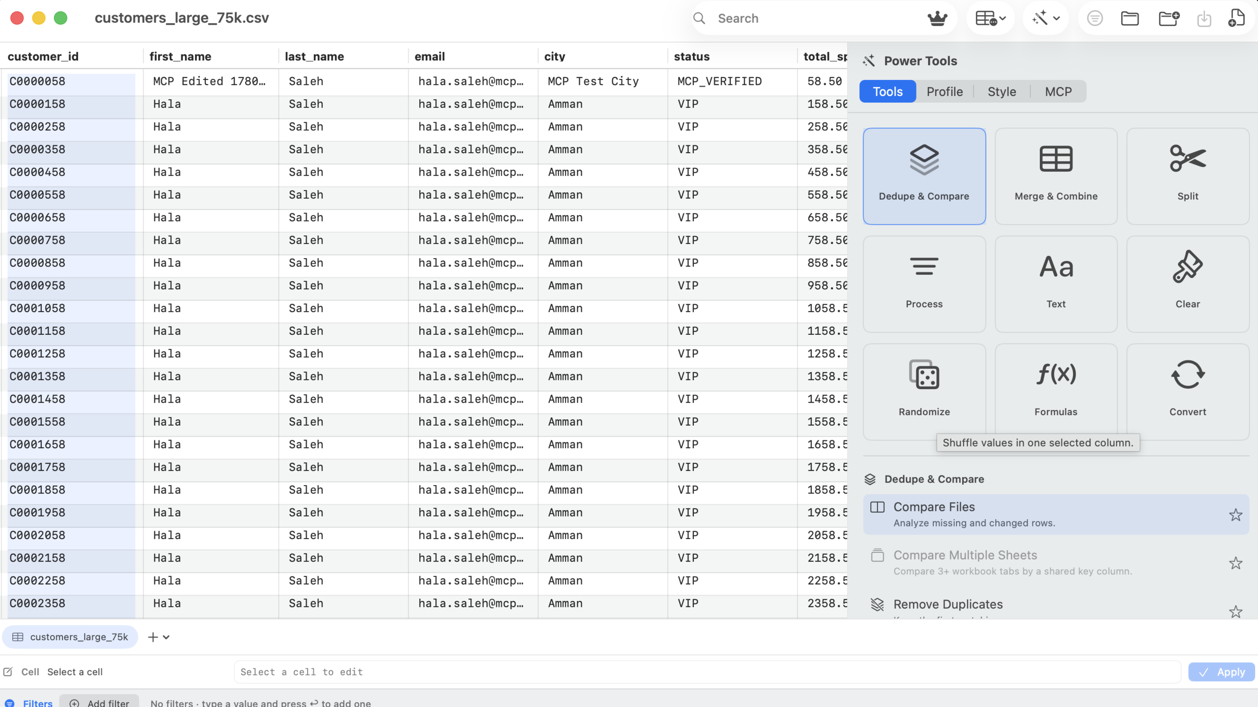This screenshot has height=707, width=1258.
Task: Select the MCP Test City cell
Action: pyautogui.click(x=602, y=82)
